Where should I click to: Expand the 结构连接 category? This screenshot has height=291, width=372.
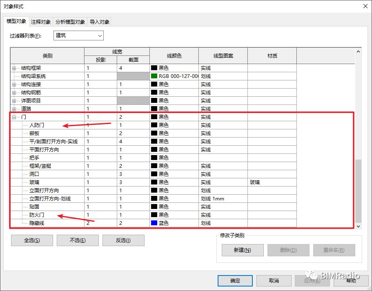[14, 84]
